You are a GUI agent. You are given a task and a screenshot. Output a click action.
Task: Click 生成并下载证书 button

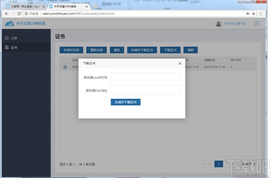click(126, 102)
